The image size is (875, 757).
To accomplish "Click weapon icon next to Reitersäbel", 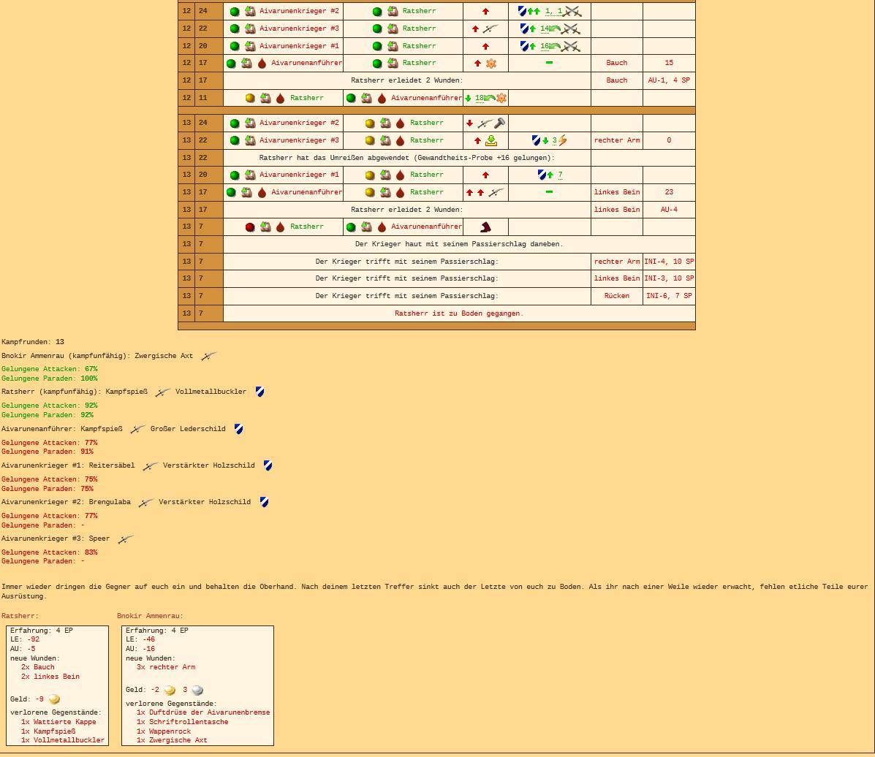I will [x=150, y=466].
